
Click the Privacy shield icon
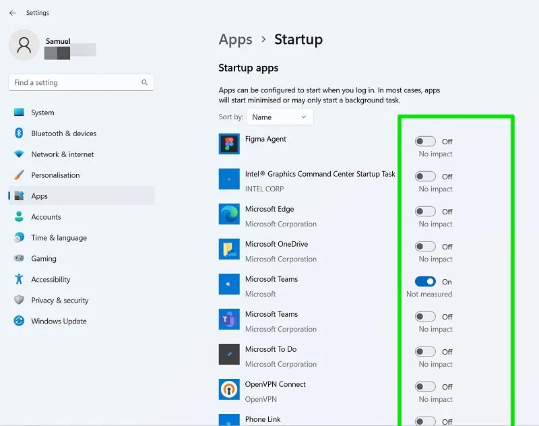pos(19,300)
